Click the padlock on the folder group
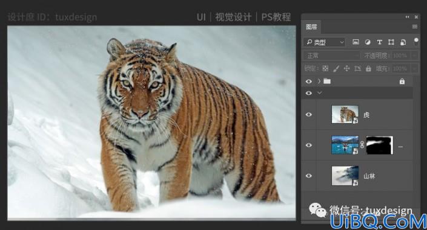This screenshot has height=230, width=427. (402, 81)
